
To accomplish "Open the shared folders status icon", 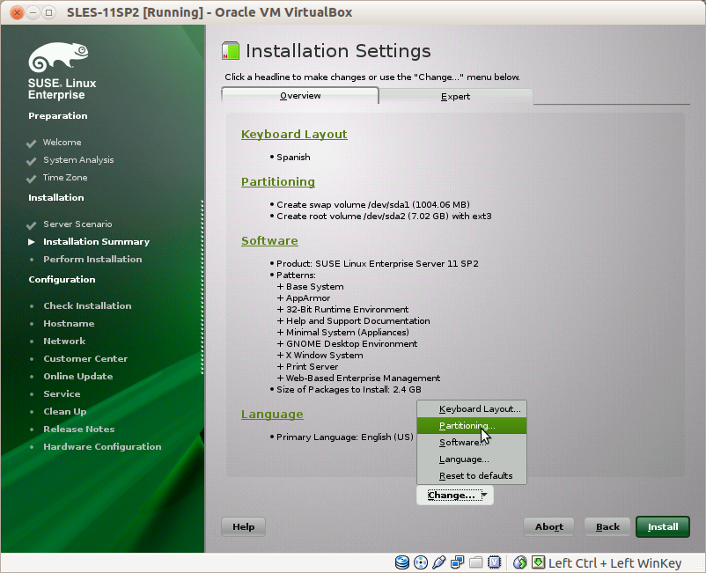I will (476, 562).
